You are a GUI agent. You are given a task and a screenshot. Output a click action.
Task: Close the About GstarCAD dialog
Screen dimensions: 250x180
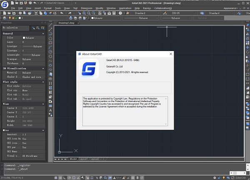click(170, 54)
